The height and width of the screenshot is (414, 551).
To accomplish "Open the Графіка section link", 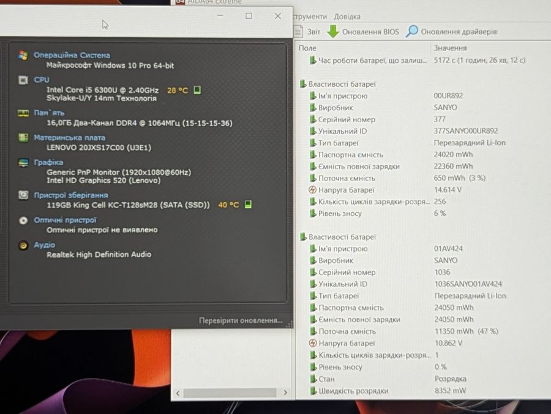I will (48, 162).
